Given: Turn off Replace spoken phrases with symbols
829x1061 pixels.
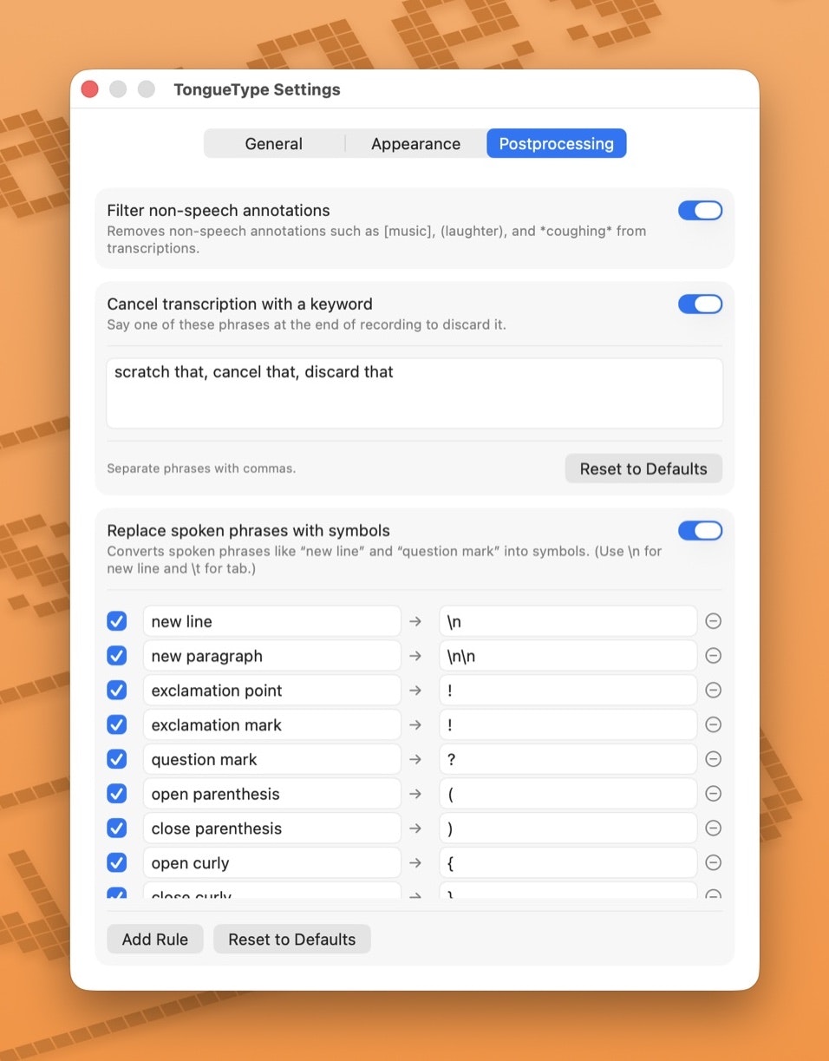Looking at the screenshot, I should tap(701, 531).
